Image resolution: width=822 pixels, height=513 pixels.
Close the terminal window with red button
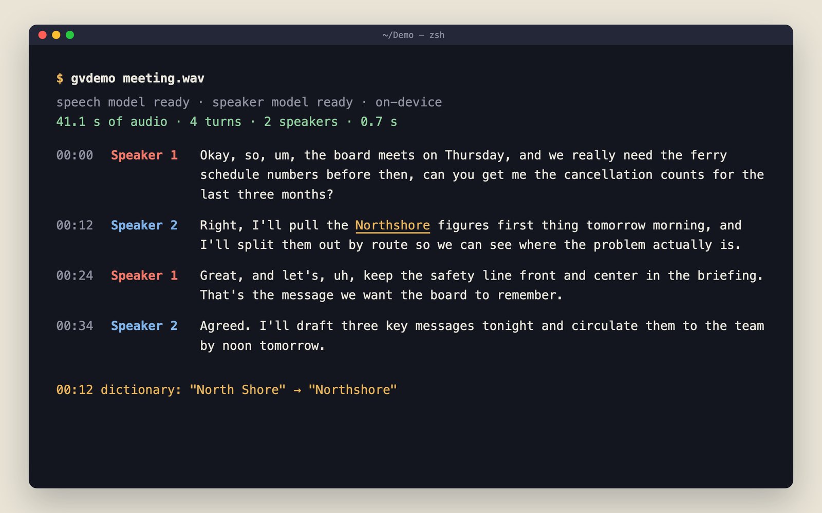[x=43, y=35]
